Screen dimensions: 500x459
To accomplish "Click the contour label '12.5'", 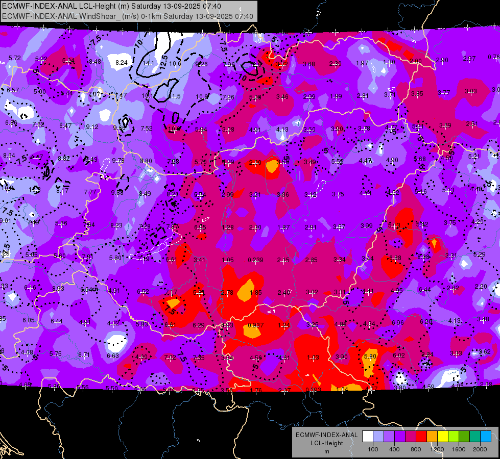I will [x=163, y=62].
